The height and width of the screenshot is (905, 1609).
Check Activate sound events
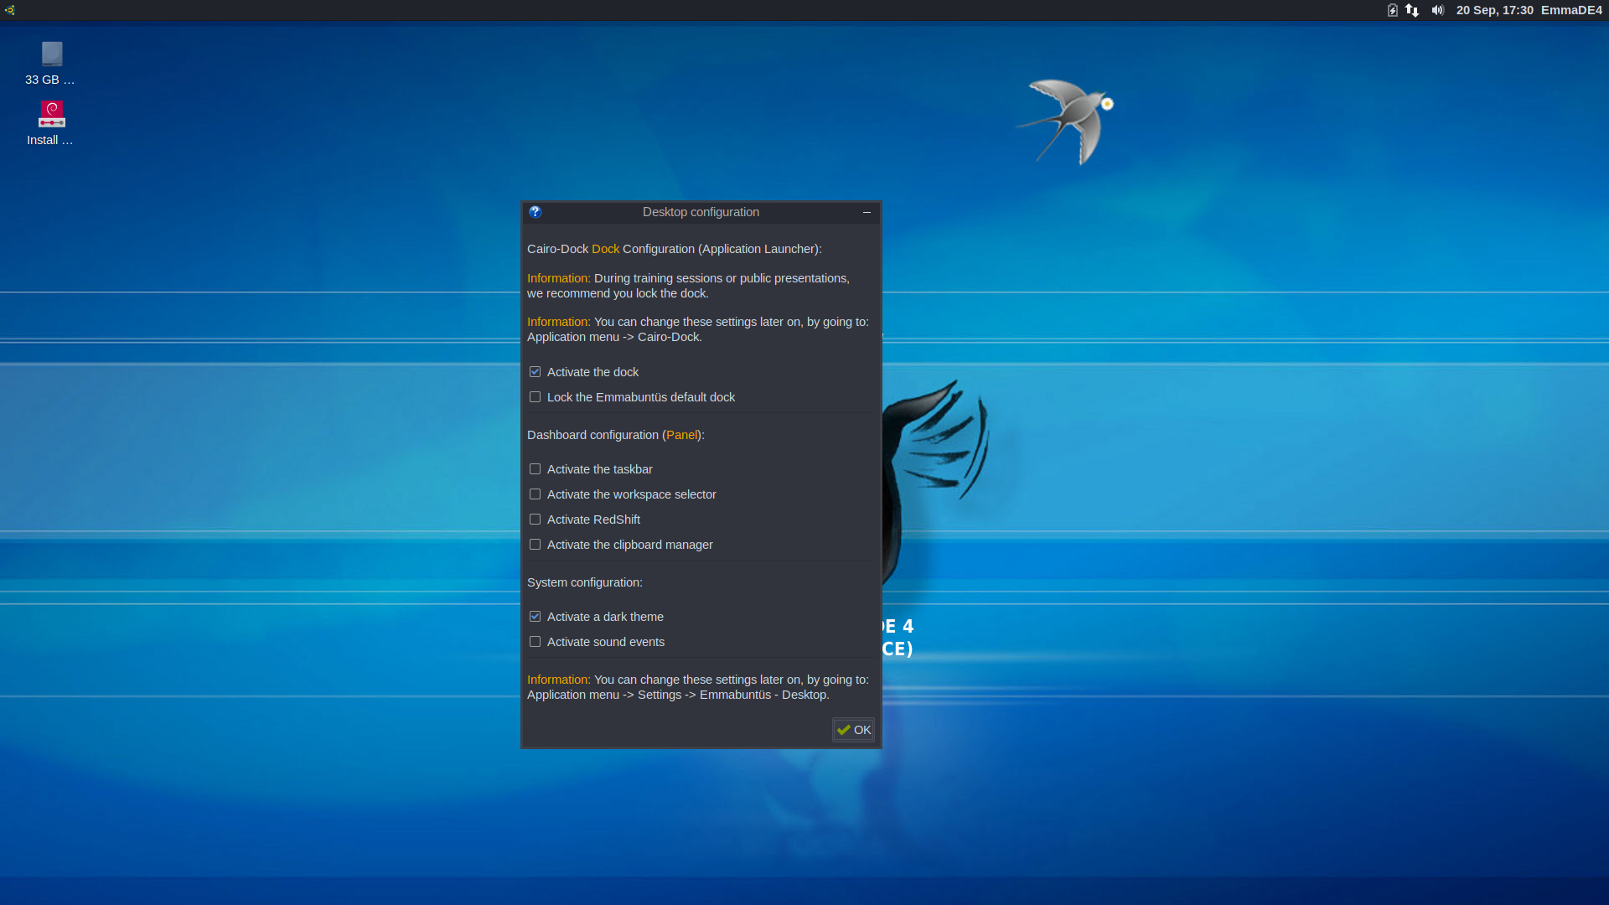point(535,642)
